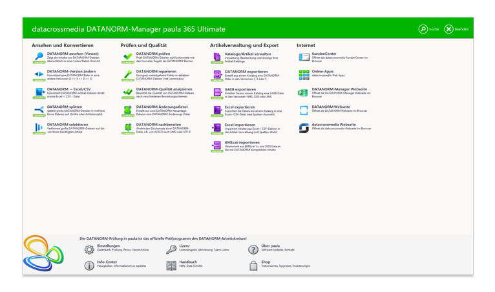This screenshot has width=495, height=292.
Task: Click the DATANORM nachbereiten icon
Action: coord(128,128)
